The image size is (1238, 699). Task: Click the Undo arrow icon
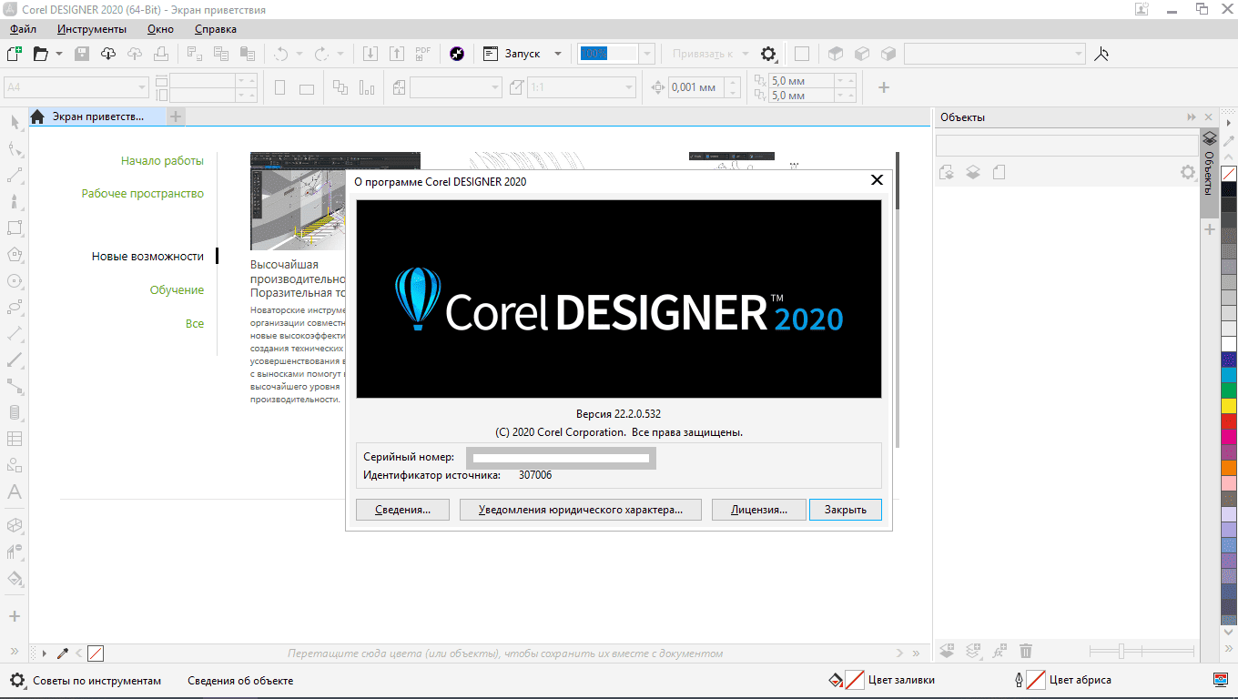point(281,54)
